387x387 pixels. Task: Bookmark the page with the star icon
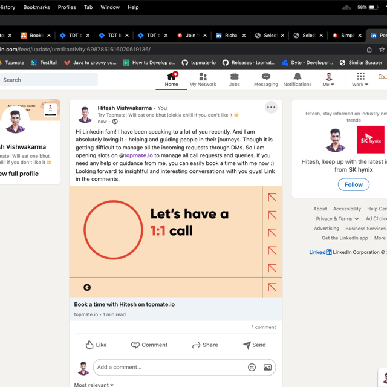(x=382, y=50)
